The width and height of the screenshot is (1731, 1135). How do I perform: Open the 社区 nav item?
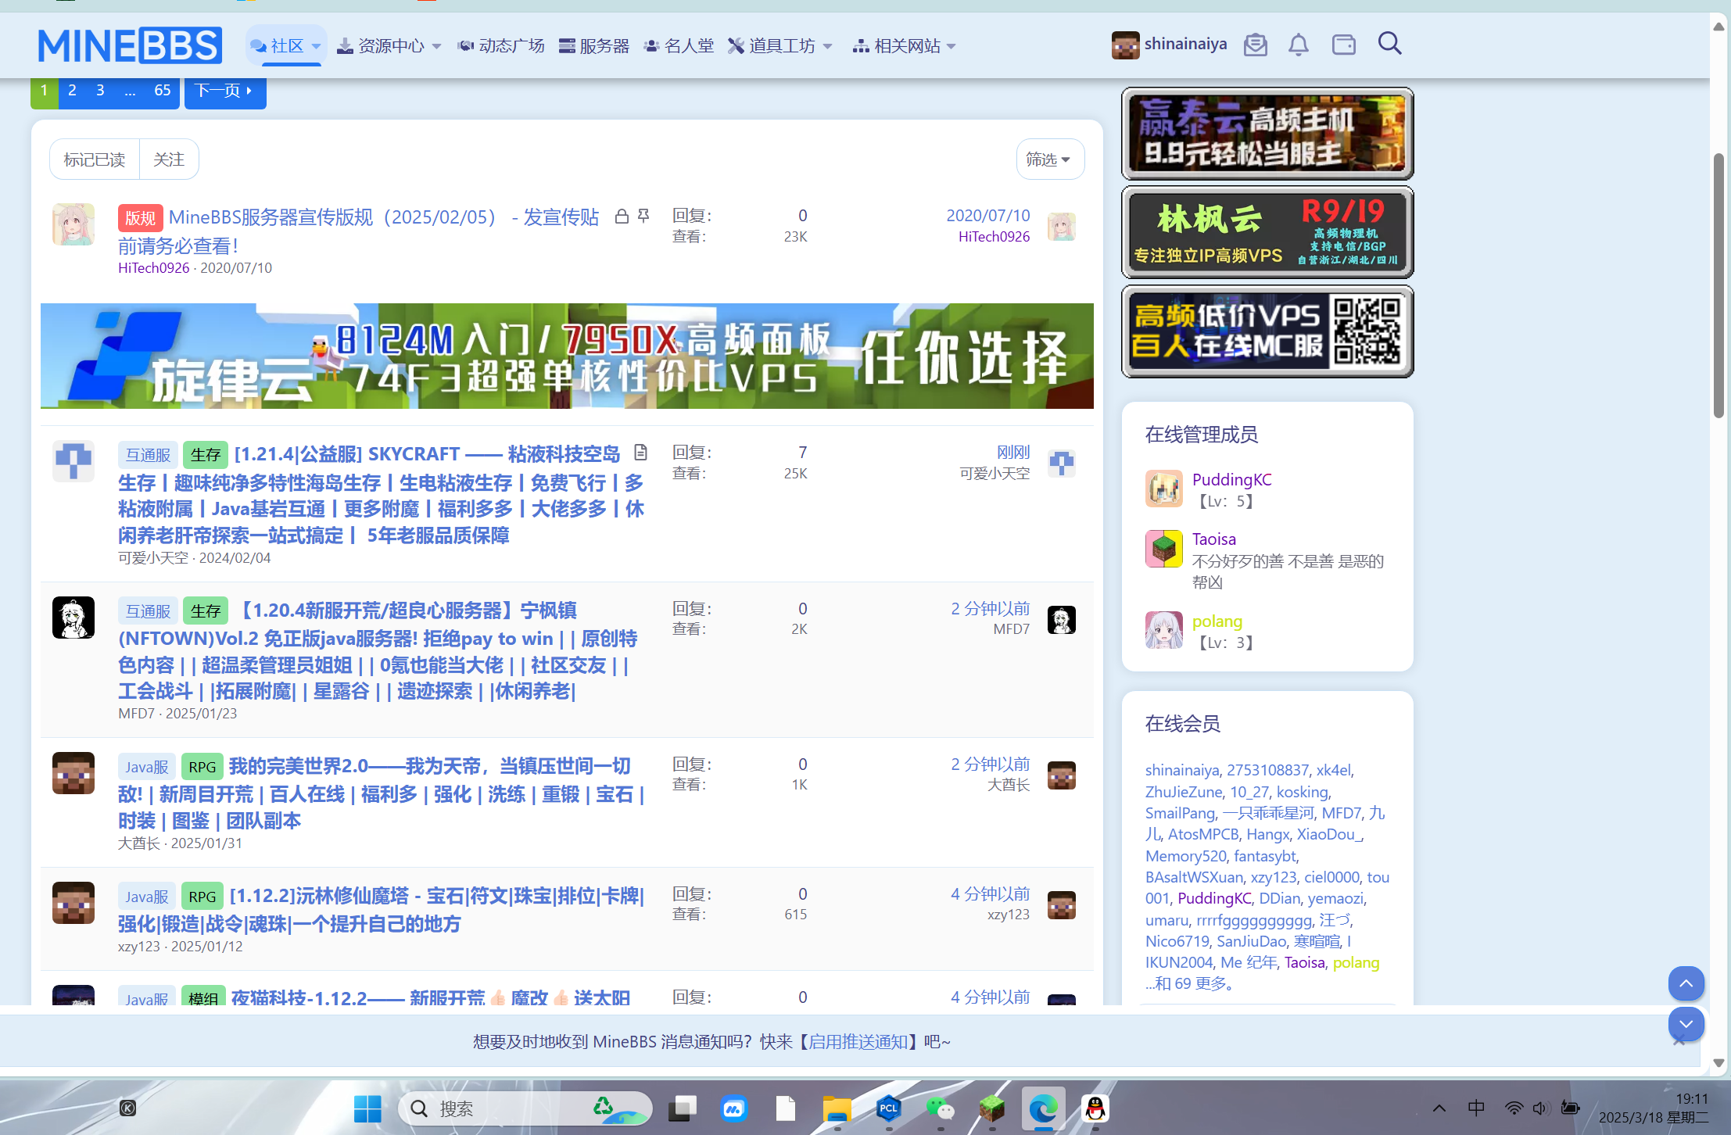point(278,46)
